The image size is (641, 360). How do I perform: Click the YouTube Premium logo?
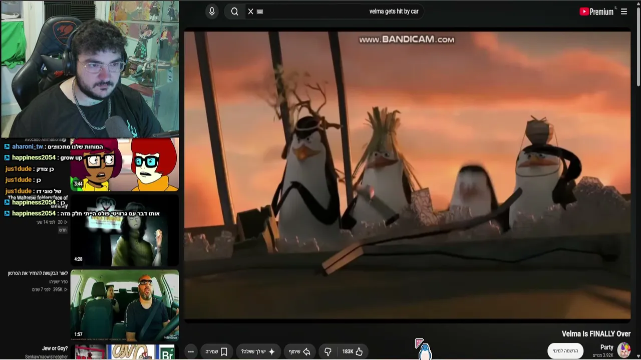[596, 11]
